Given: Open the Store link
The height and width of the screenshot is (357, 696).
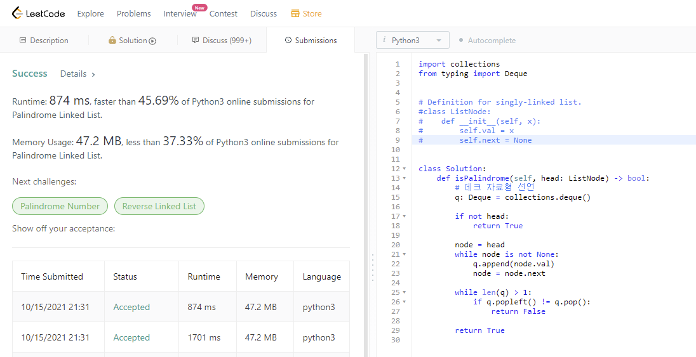Looking at the screenshot, I should pyautogui.click(x=306, y=14).
